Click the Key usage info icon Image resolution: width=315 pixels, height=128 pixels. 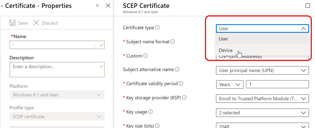(151, 112)
